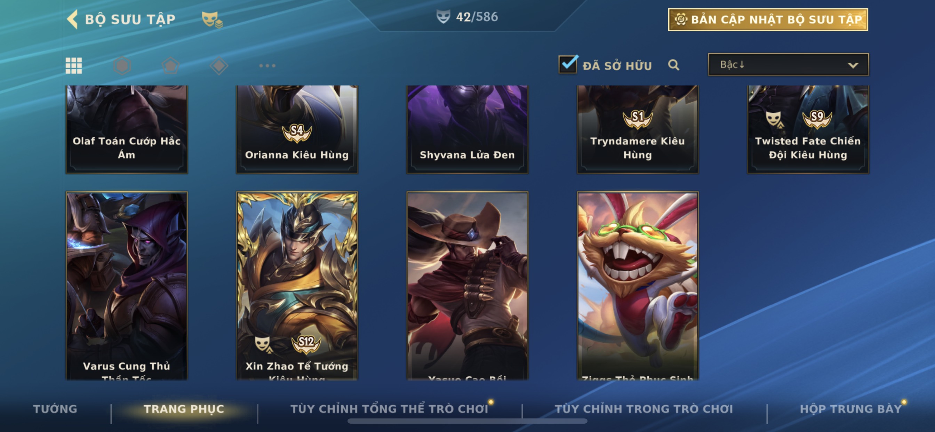Open Tùy Chỉnh Tổng Thể Trò Chơi tab
Viewport: 935px width, 432px height.
389,409
